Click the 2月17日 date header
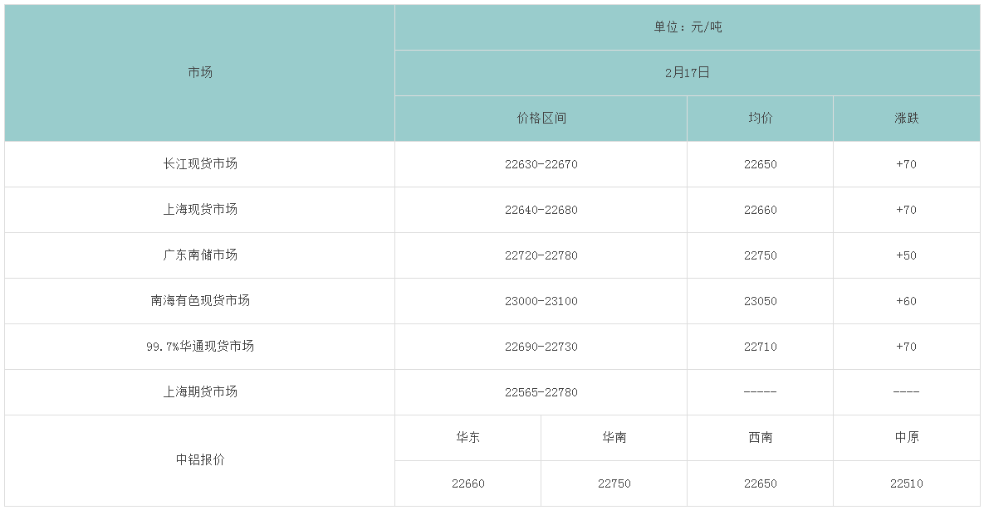Viewport: 984px width, 510px height. point(687,73)
